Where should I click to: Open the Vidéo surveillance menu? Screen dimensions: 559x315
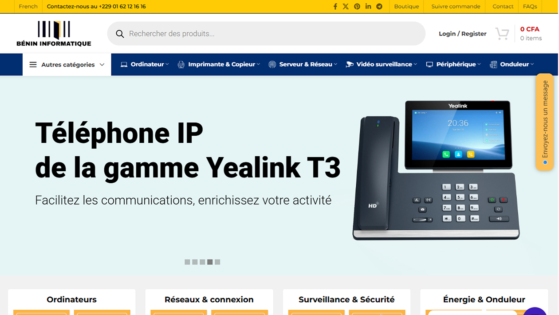(382, 64)
